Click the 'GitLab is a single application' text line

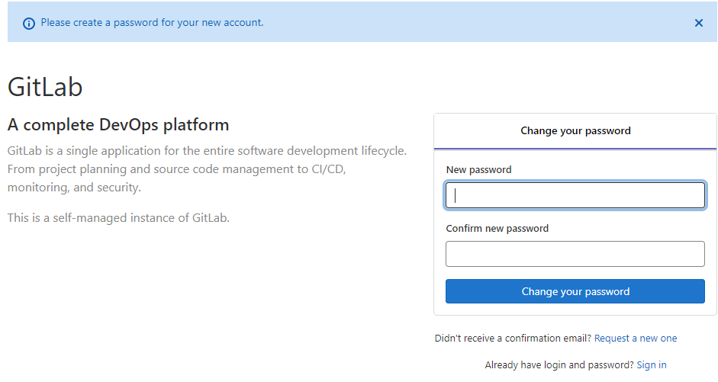207,151
